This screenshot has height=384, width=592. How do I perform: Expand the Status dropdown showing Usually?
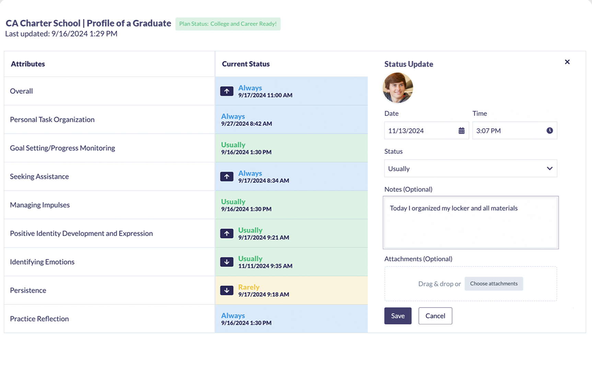[x=463, y=169]
